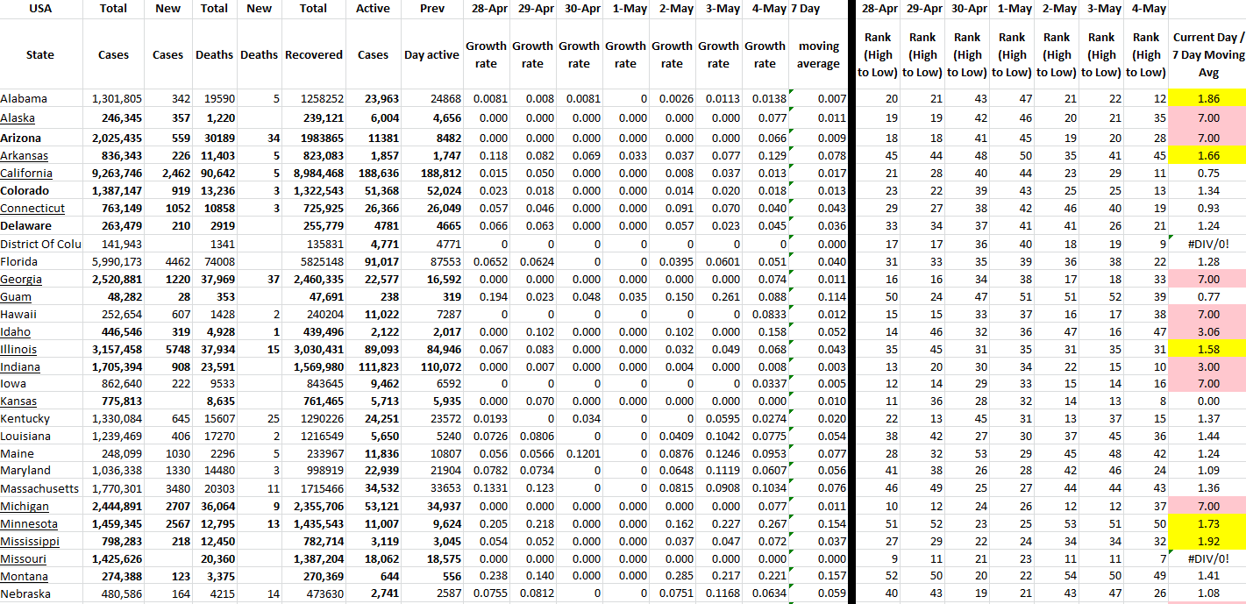Viewport: 1246px width, 604px height.
Task: Select the moving average header cell
Action: 818,54
